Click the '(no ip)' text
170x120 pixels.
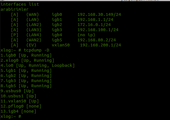[86, 35]
